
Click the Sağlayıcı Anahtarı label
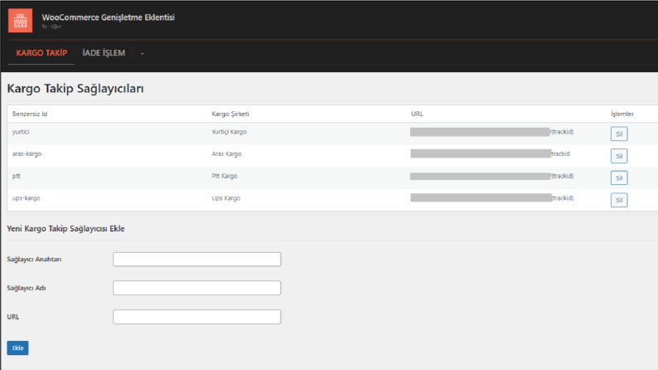(34, 260)
